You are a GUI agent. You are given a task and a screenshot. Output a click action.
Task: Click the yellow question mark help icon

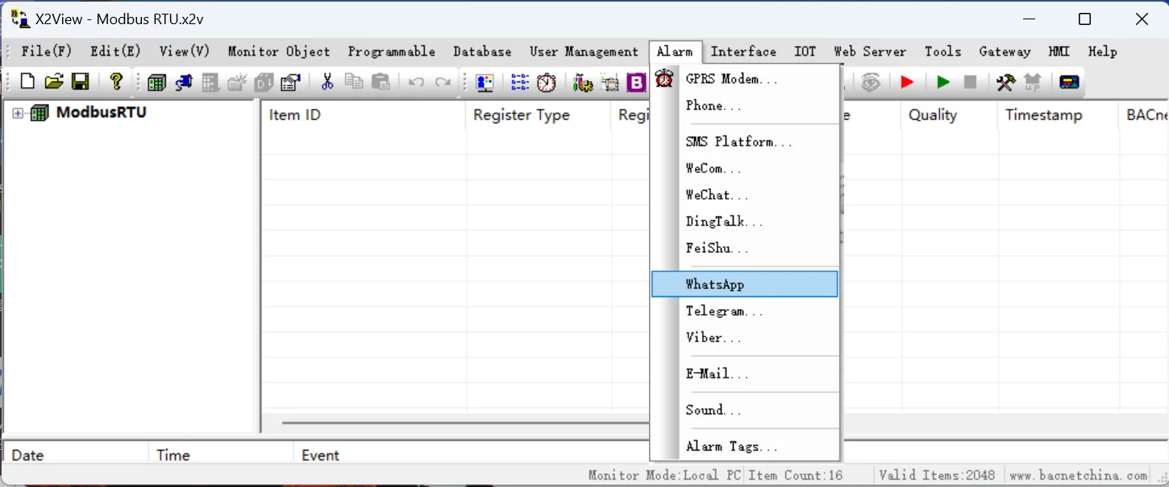click(116, 81)
